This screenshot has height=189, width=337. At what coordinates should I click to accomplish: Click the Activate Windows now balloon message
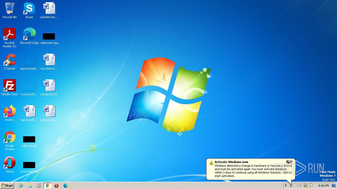pos(251,169)
